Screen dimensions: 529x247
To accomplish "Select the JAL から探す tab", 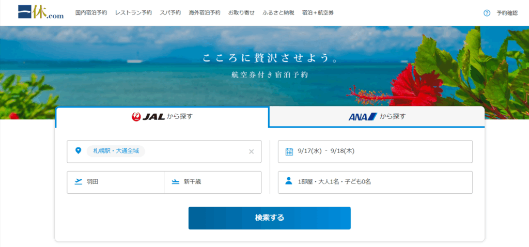I will pos(162,117).
